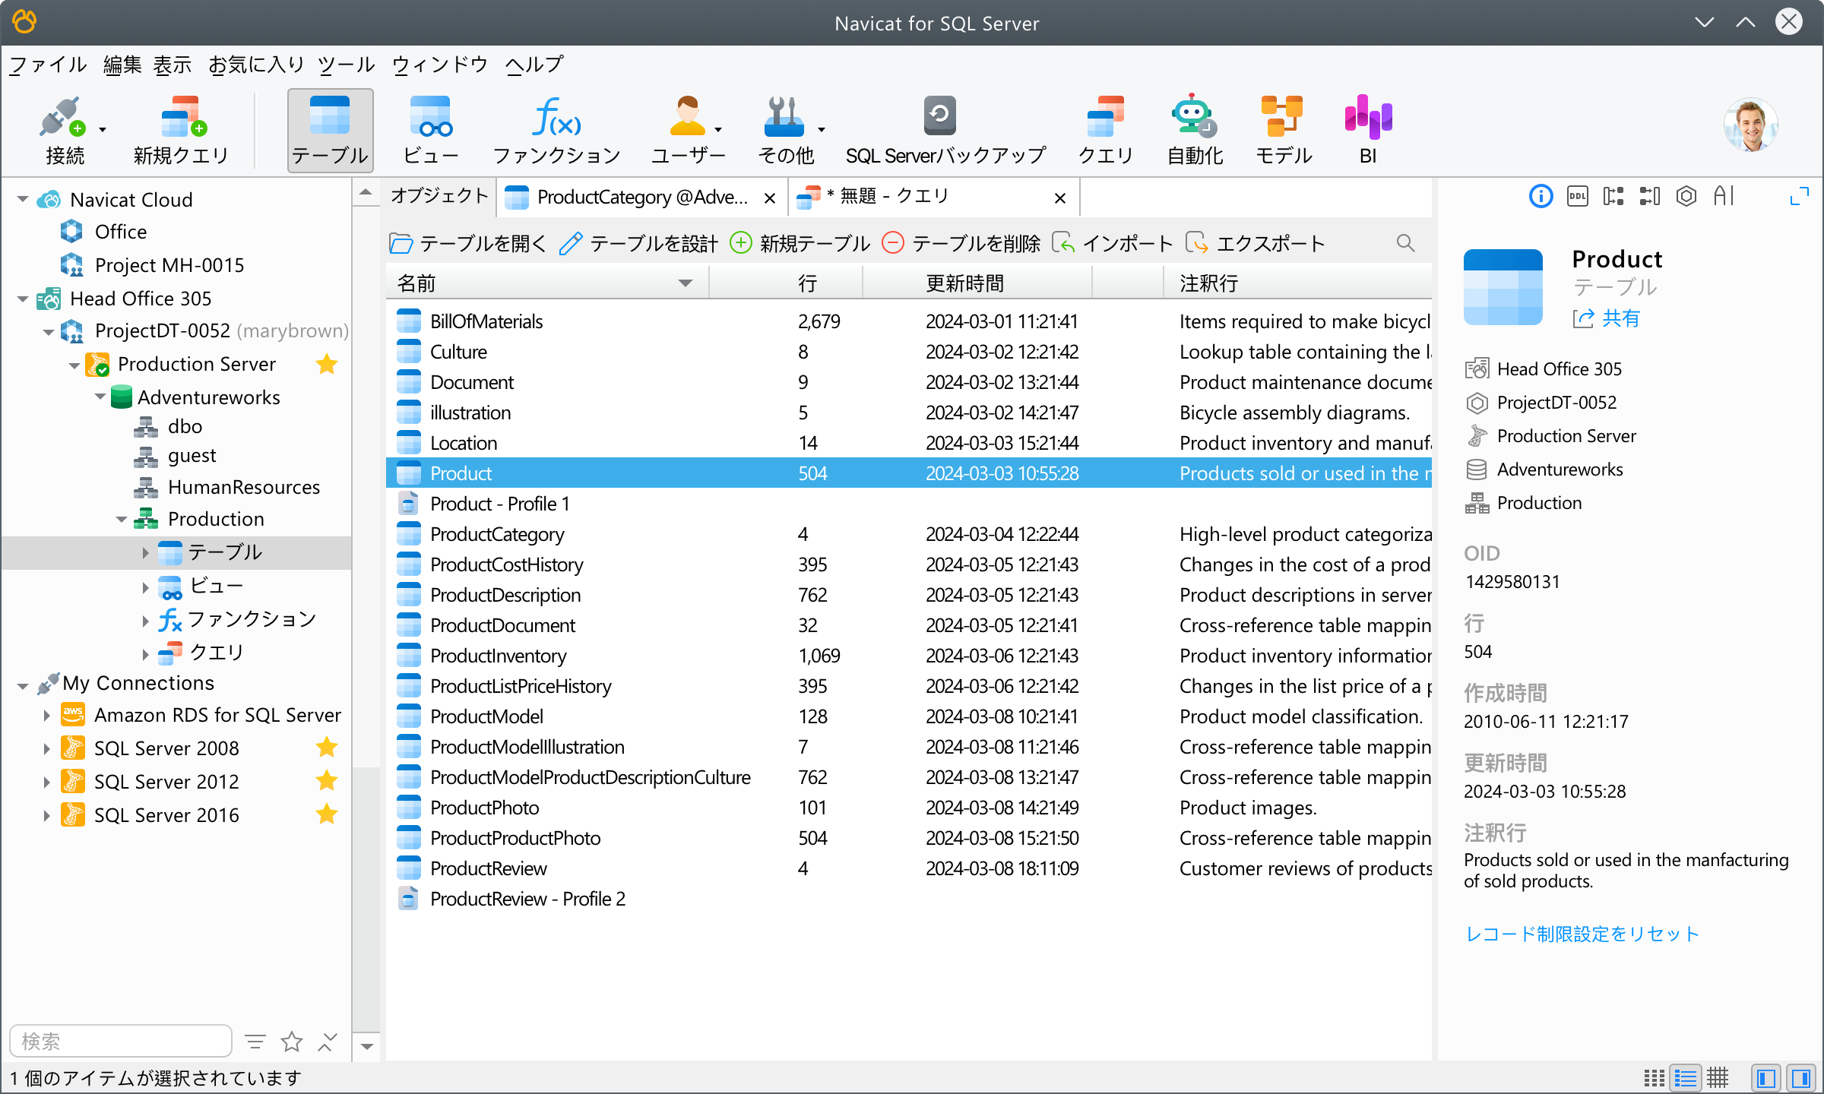Collapse the Navicat Cloud node

point(23,200)
